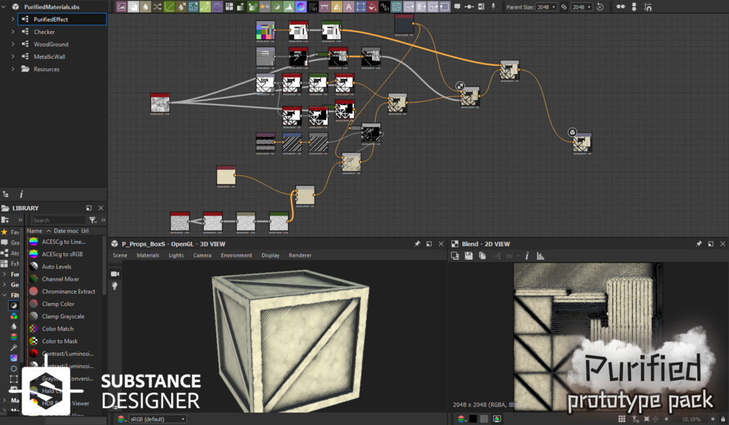Open the Camera menu in 3D view
729x425 pixels.
tap(202, 255)
